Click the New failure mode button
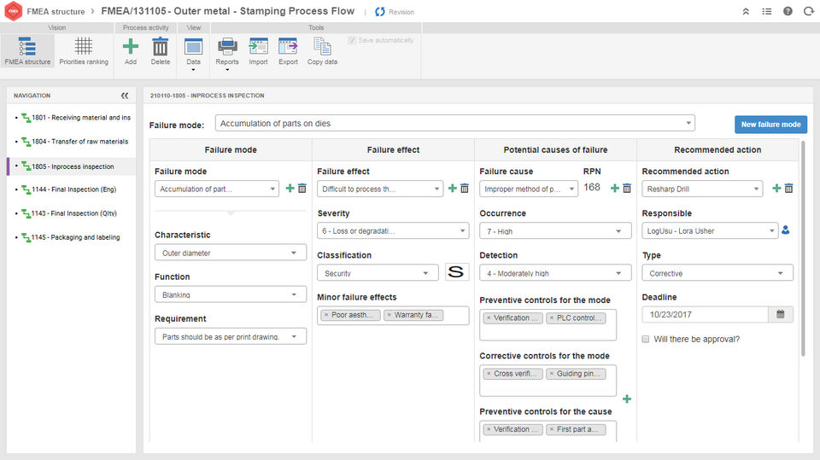 (x=770, y=125)
